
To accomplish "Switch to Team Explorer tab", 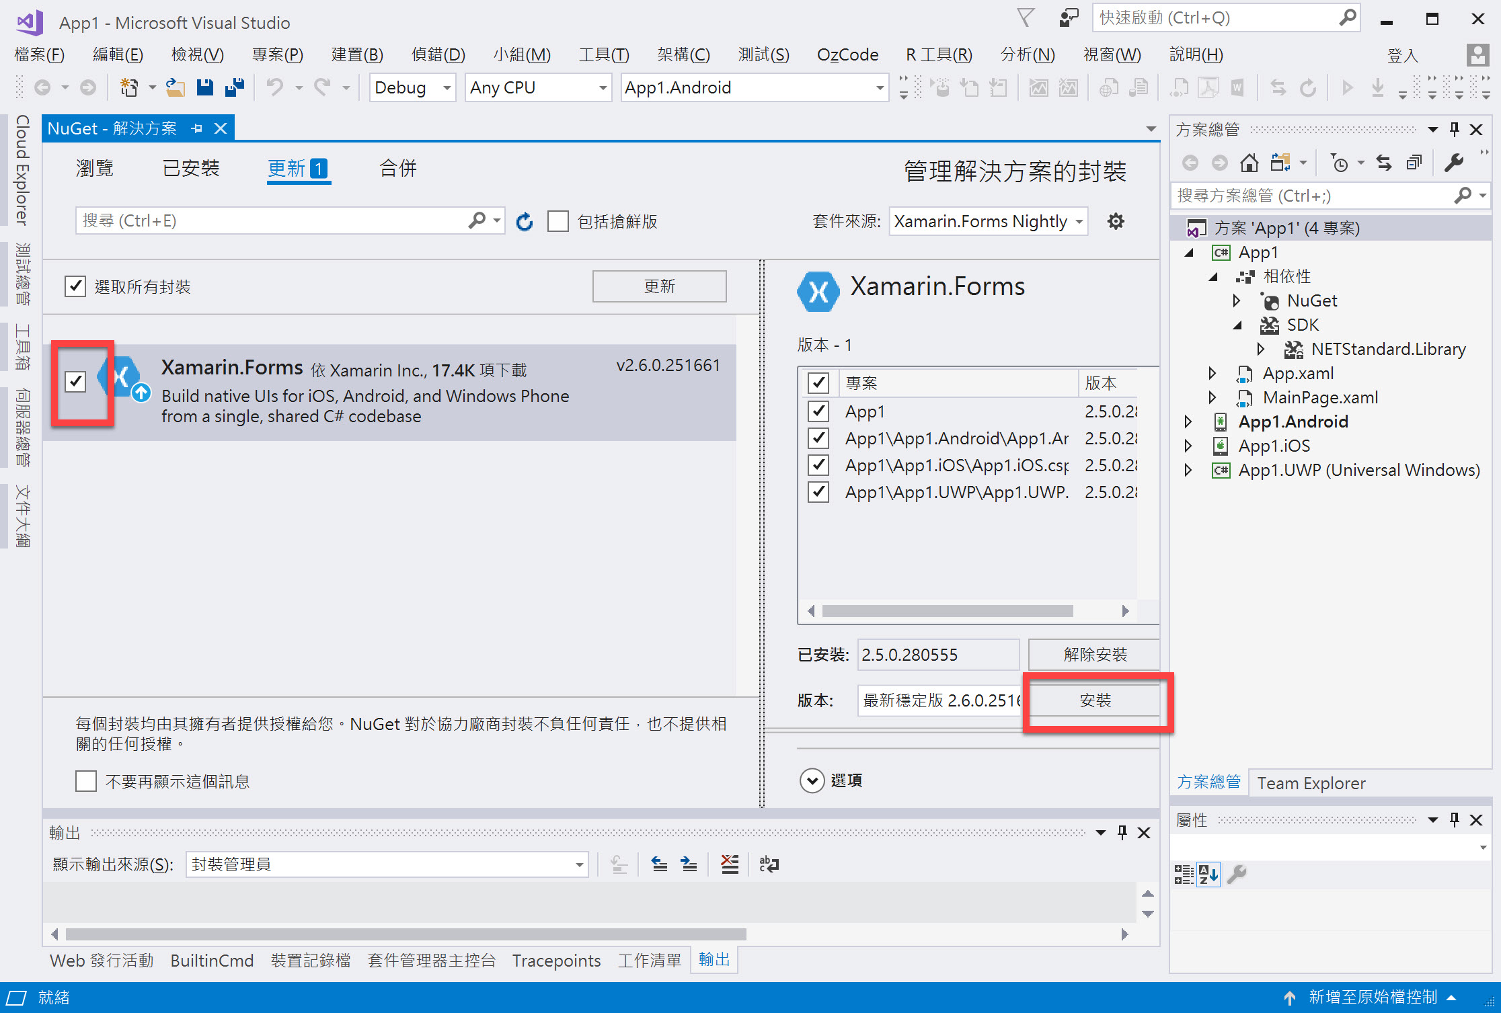I will [x=1311, y=783].
